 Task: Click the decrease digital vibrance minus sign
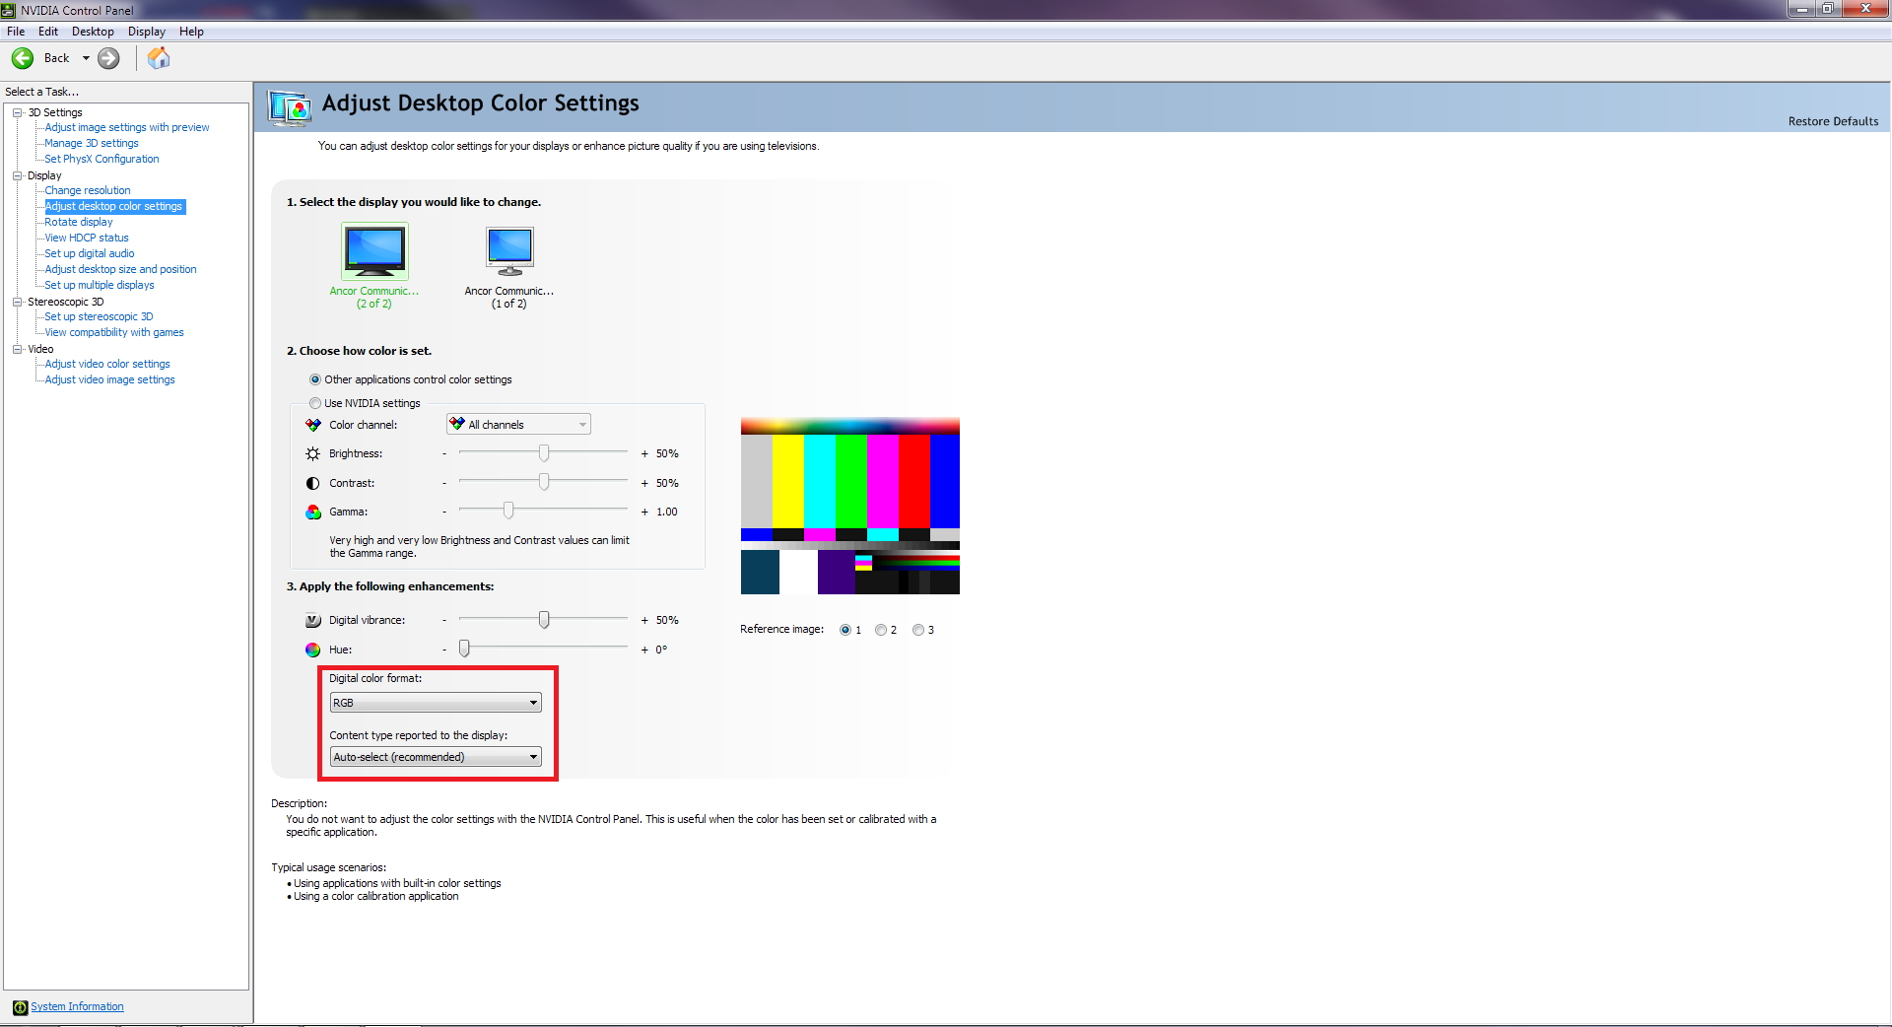click(x=444, y=620)
